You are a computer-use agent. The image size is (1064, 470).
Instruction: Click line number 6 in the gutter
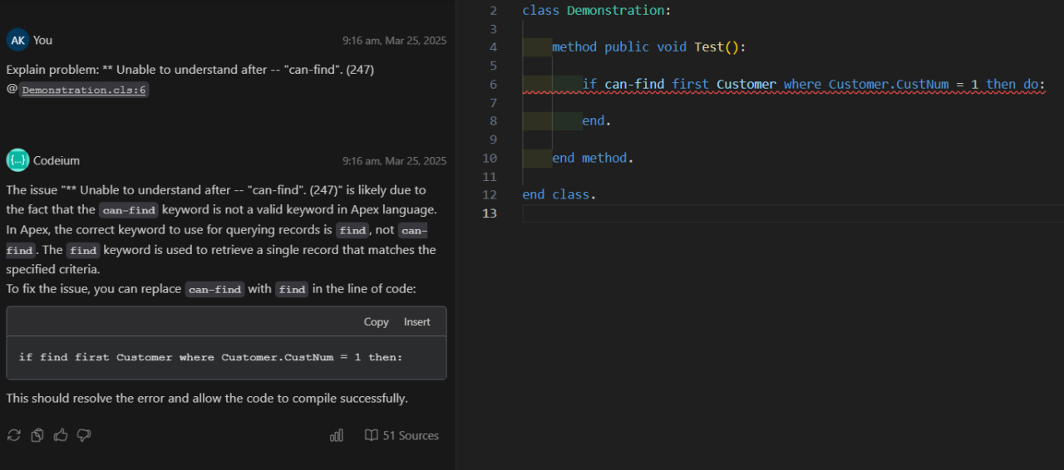tap(493, 84)
